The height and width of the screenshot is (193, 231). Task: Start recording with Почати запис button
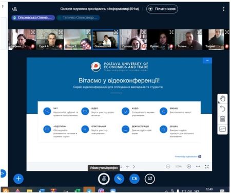click(162, 9)
